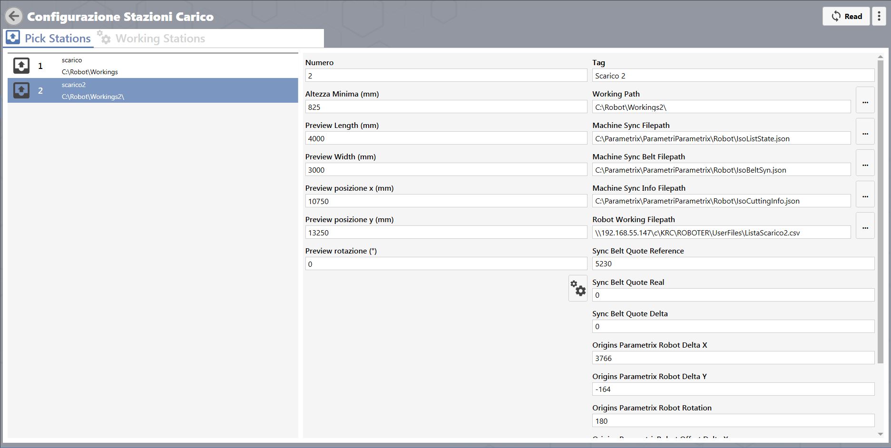The image size is (891, 448).
Task: Browse for the Working Path folder
Action: click(x=865, y=100)
